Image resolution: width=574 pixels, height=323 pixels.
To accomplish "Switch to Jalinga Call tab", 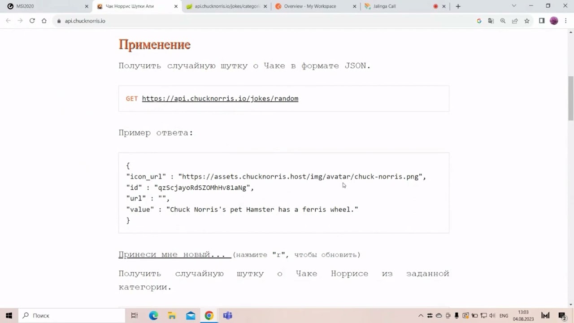I will [x=405, y=6].
